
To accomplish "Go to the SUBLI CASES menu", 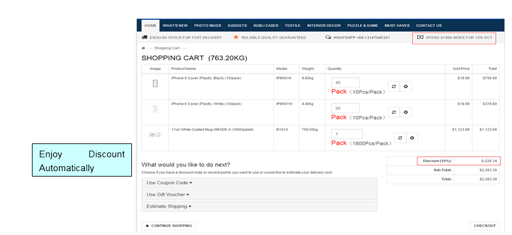I will [x=266, y=25].
